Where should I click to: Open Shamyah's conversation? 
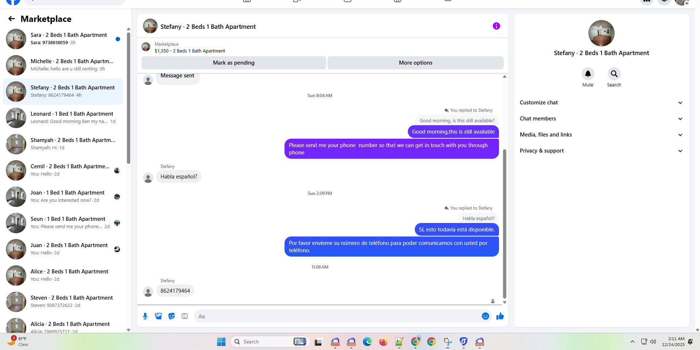[x=63, y=144]
